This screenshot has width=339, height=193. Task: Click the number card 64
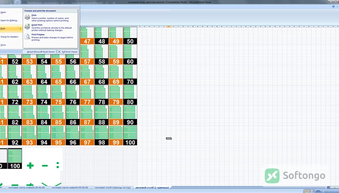[44, 75]
